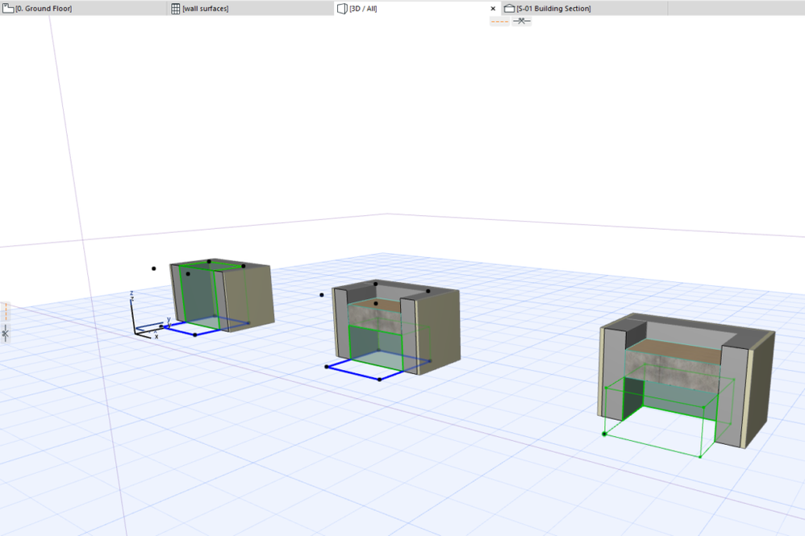The image size is (805, 536).
Task: Select the middle wall block with niche
Action: 396,327
